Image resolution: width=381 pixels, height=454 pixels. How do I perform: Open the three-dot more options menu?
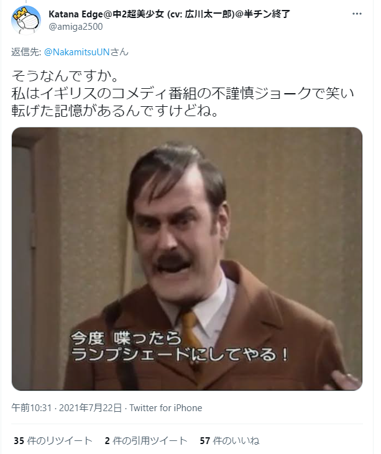357,14
